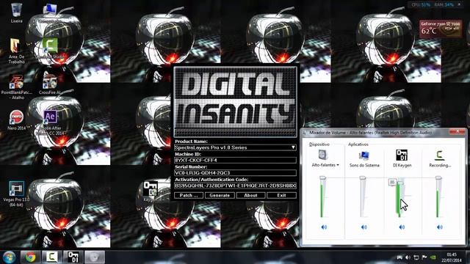Click into the Serial Number field
The height and width of the screenshot is (264, 470).
[x=235, y=173]
